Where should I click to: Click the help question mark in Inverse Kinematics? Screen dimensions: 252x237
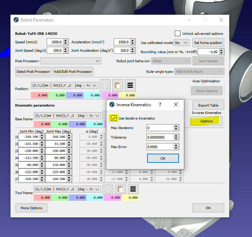click(160, 104)
